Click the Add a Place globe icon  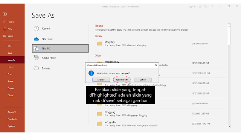pyautogui.click(x=36, y=57)
